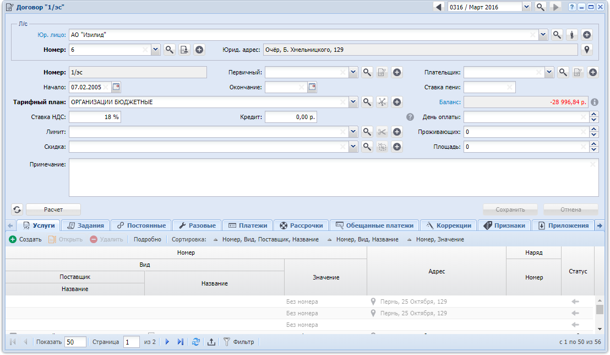Search period with magnifier next to Март 2016
This screenshot has height=355, width=610.
click(x=540, y=7)
